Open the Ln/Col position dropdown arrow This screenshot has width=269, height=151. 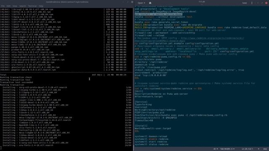(x=258, y=149)
